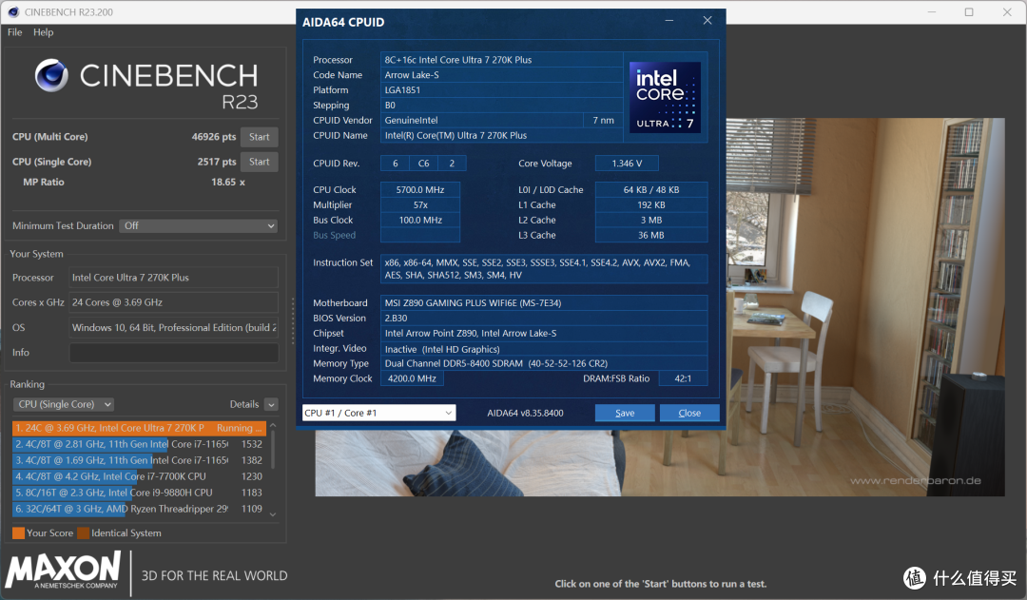Click the Cinebench sphere logo icon
Image resolution: width=1027 pixels, height=600 pixels.
[x=51, y=75]
